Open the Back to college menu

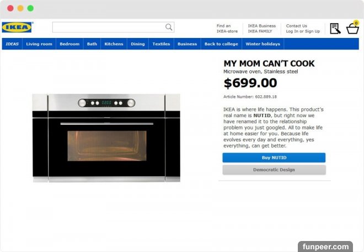point(221,44)
